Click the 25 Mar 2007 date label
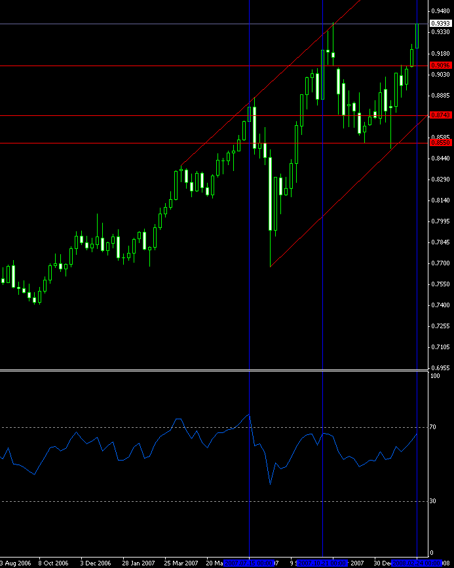 coord(180,563)
